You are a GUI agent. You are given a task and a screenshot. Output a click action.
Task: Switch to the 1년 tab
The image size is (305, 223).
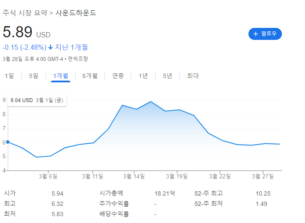coord(143,76)
